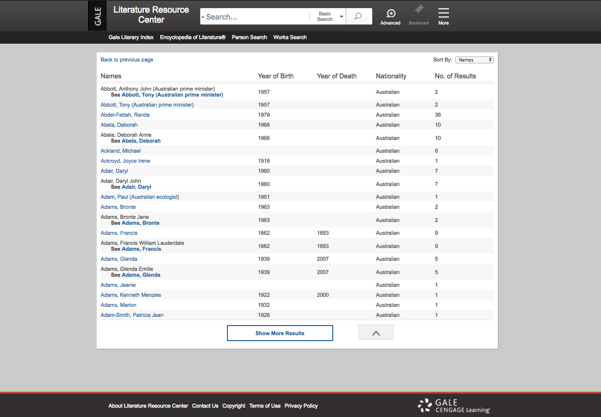Open See Abela, Deborah cross-reference
This screenshot has width=601, height=417.
pos(141,141)
